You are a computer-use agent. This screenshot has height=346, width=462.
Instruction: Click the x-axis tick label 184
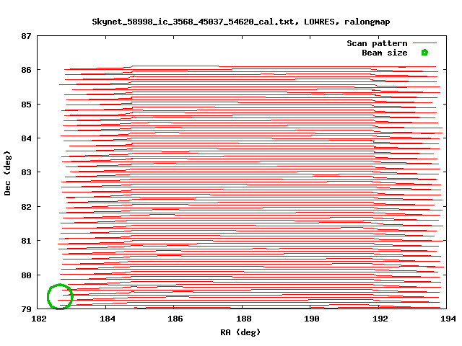pyautogui.click(x=108, y=319)
